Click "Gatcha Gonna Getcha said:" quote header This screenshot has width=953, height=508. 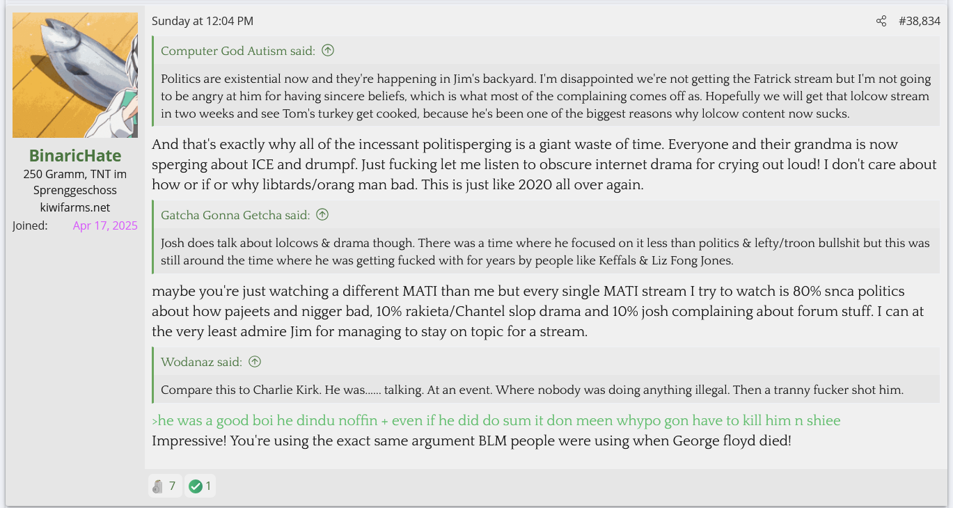coord(235,215)
